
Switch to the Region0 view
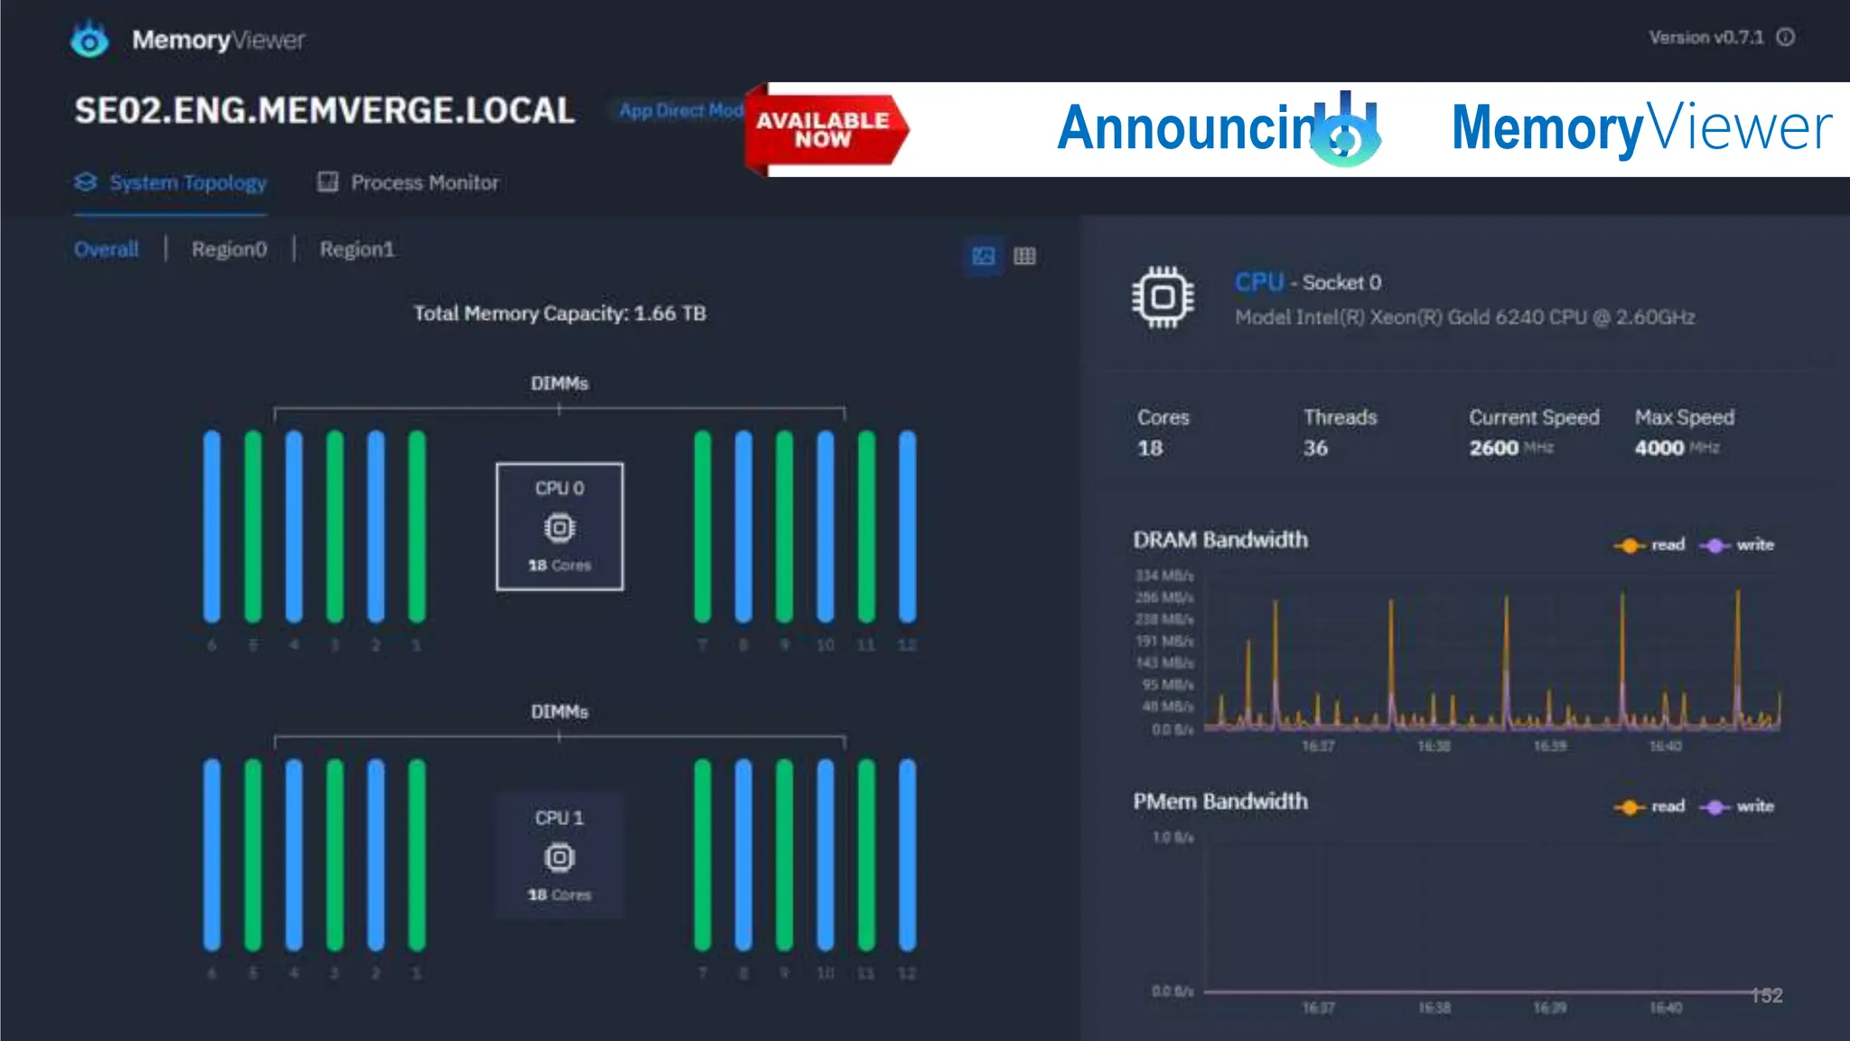coord(229,249)
